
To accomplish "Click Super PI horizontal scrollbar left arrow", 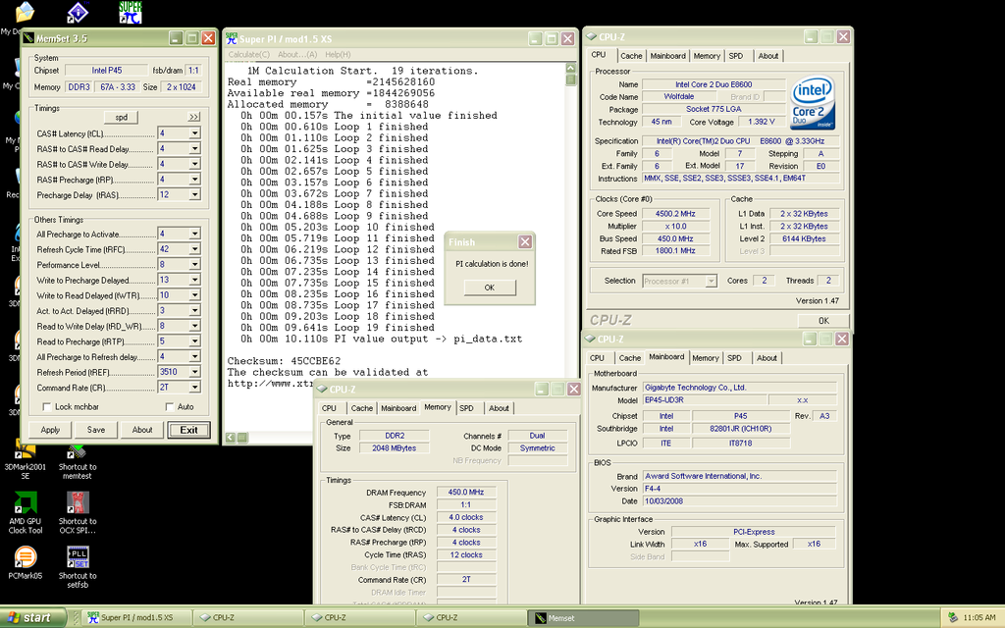I will click(231, 438).
